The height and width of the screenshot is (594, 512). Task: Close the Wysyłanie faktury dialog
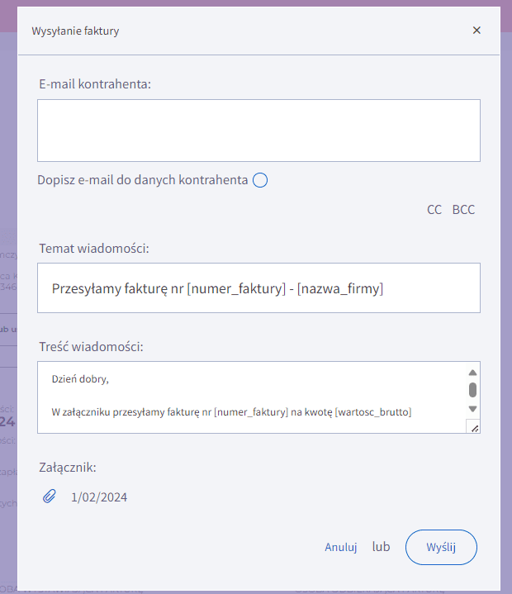click(x=476, y=31)
